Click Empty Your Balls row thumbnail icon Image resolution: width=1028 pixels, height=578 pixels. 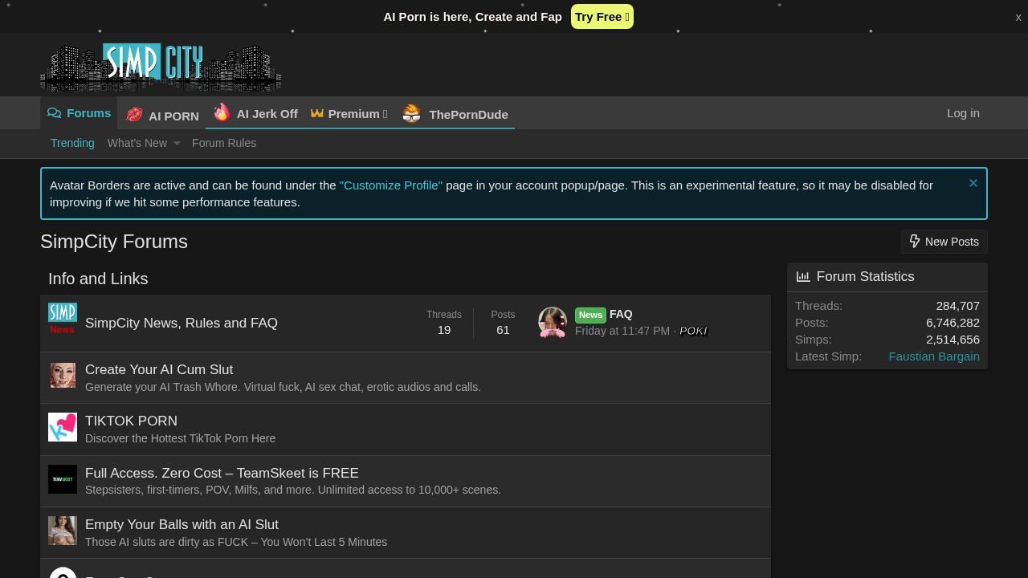click(x=63, y=531)
